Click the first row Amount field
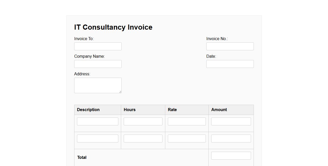This screenshot has width=328, height=166. coord(231,122)
